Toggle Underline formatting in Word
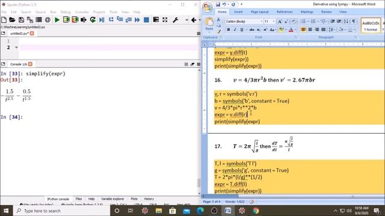 point(242,29)
